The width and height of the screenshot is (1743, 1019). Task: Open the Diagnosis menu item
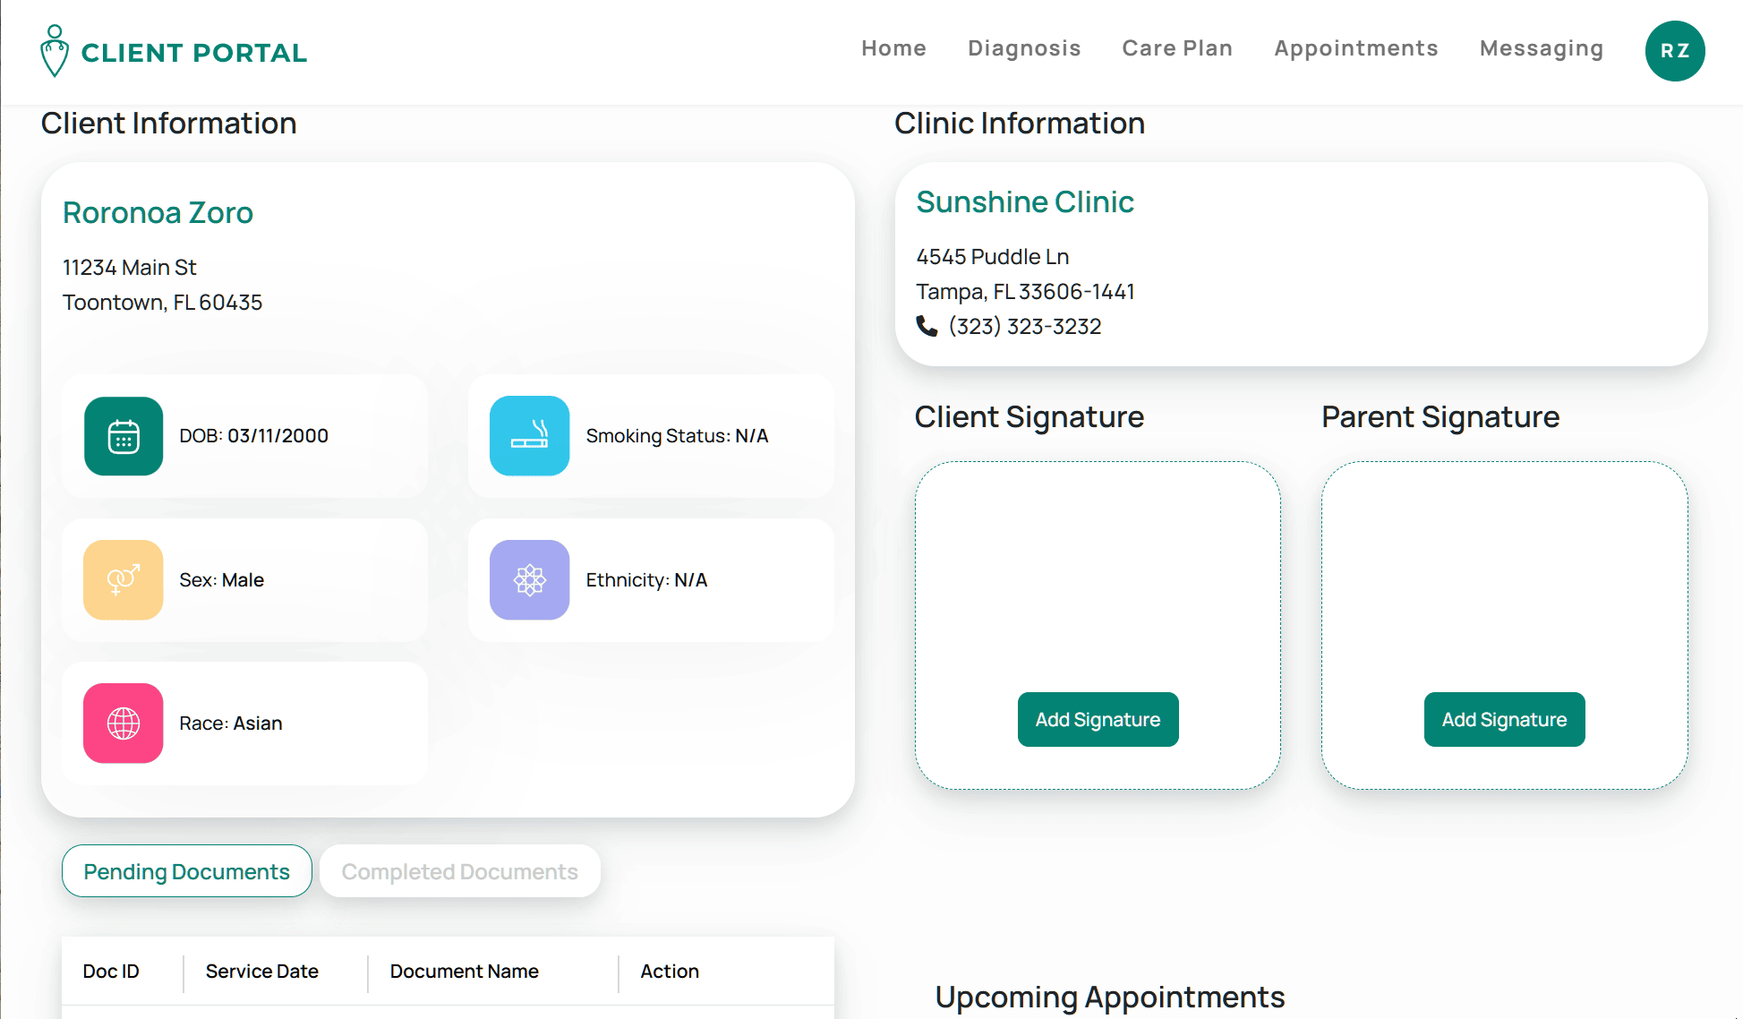tap(1024, 48)
